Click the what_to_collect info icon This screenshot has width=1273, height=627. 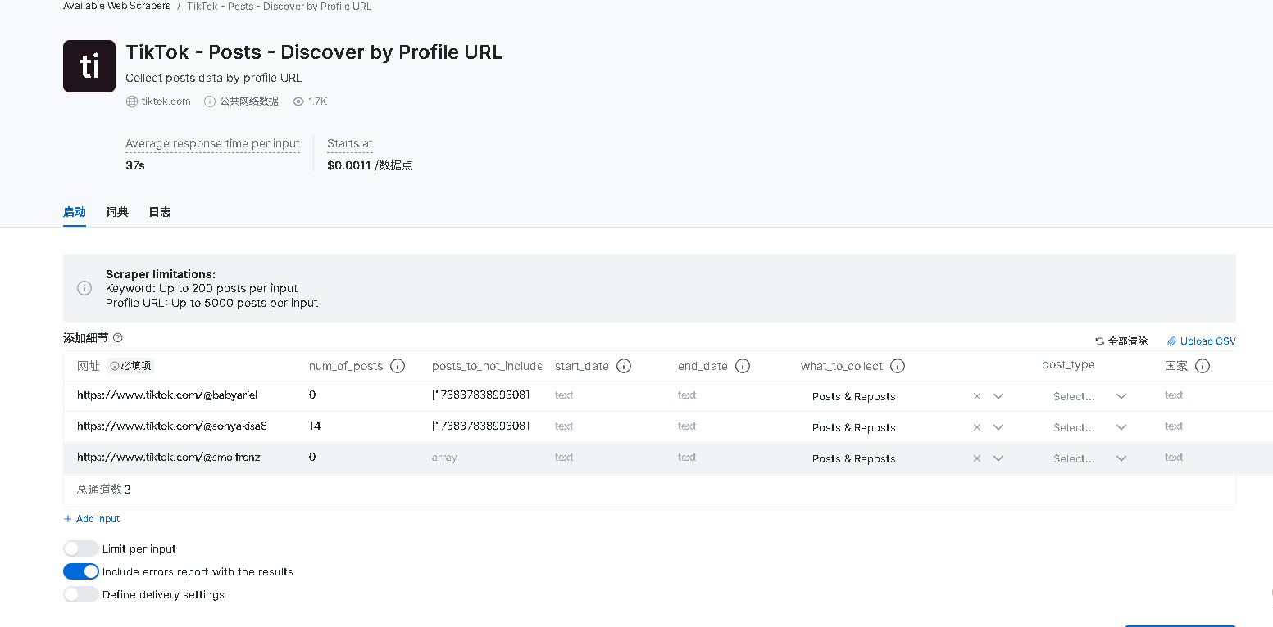pos(897,366)
